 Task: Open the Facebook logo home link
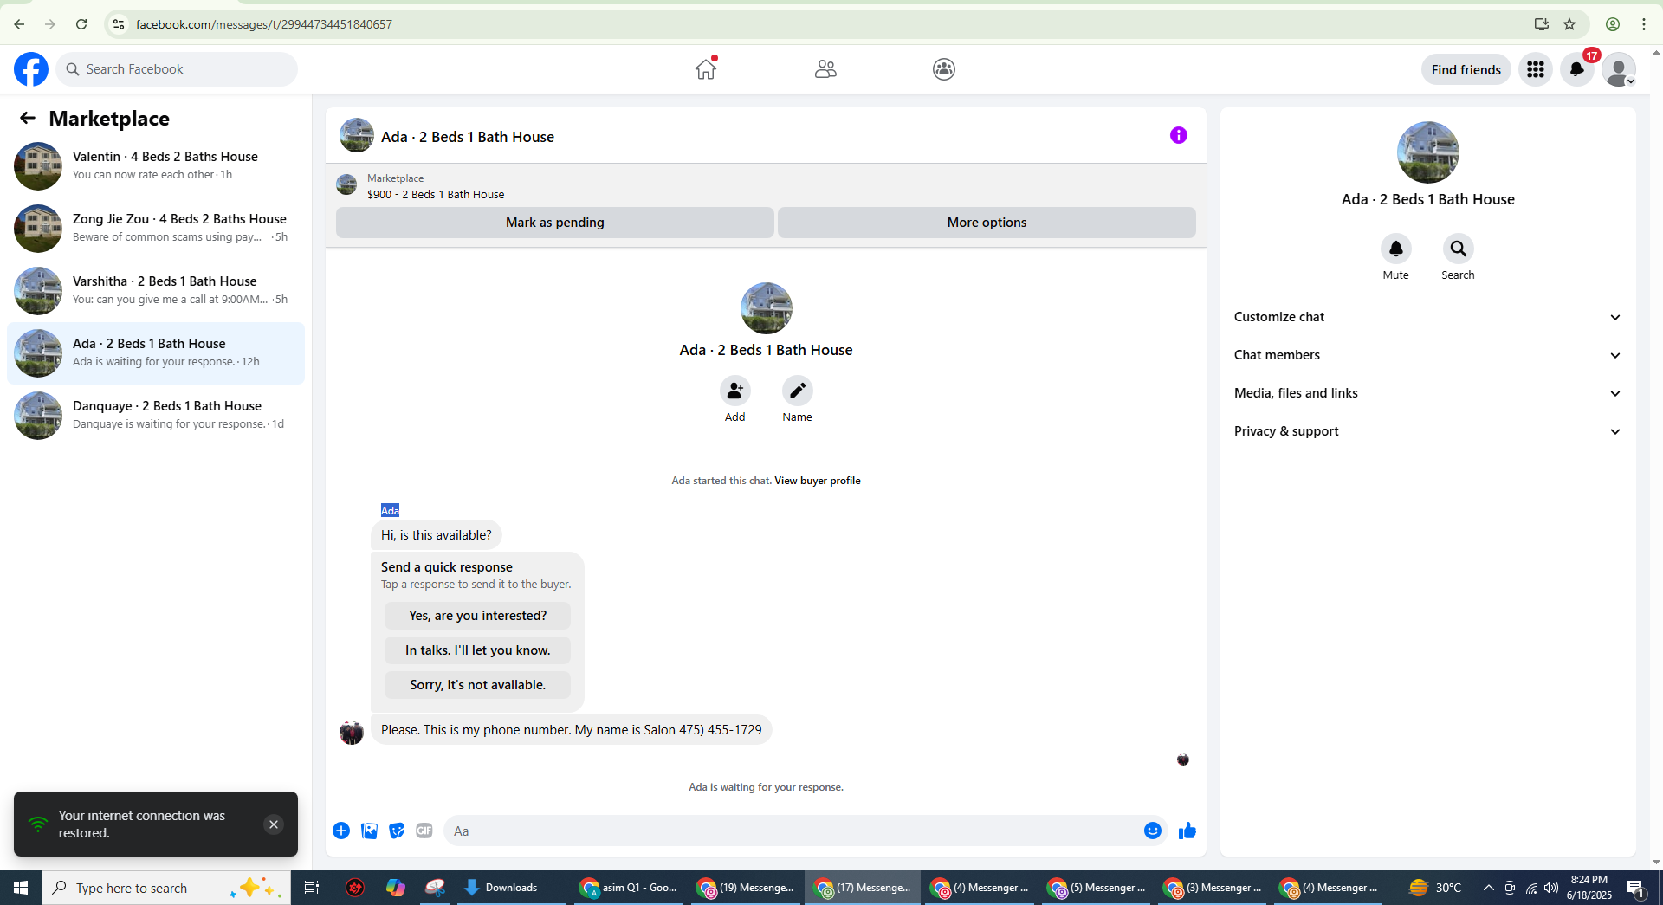click(31, 69)
